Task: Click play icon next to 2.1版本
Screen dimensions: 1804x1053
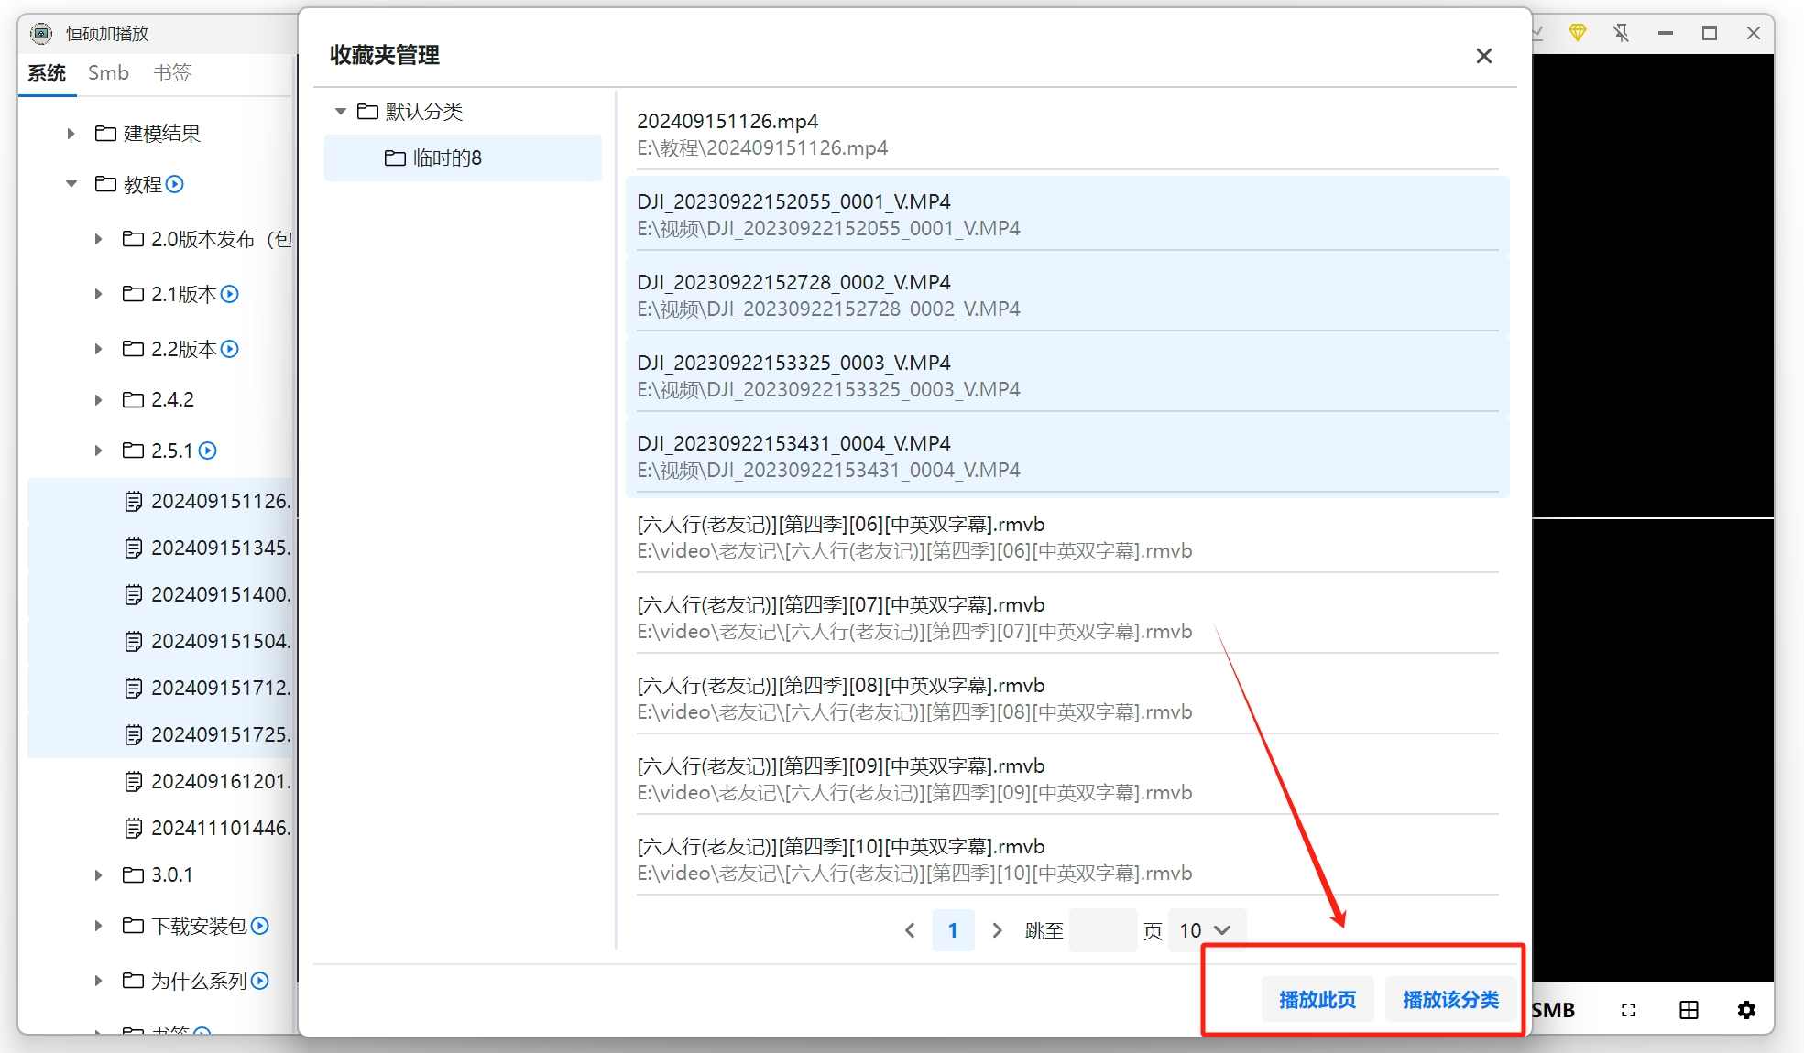Action: 230,294
